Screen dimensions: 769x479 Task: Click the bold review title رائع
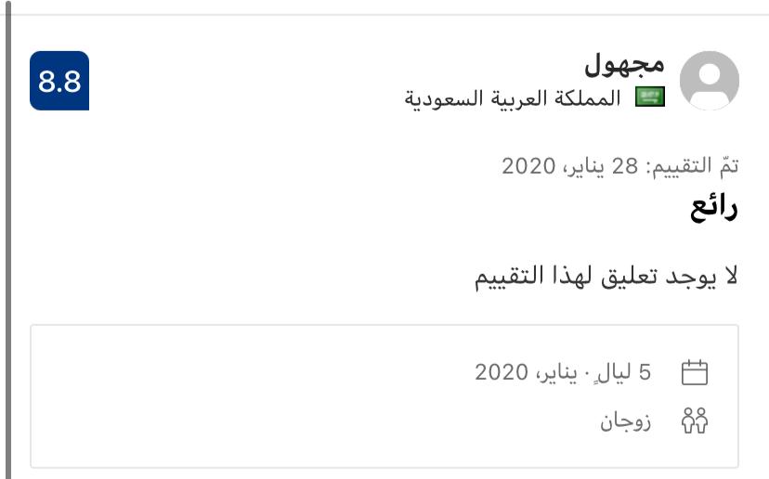(713, 209)
